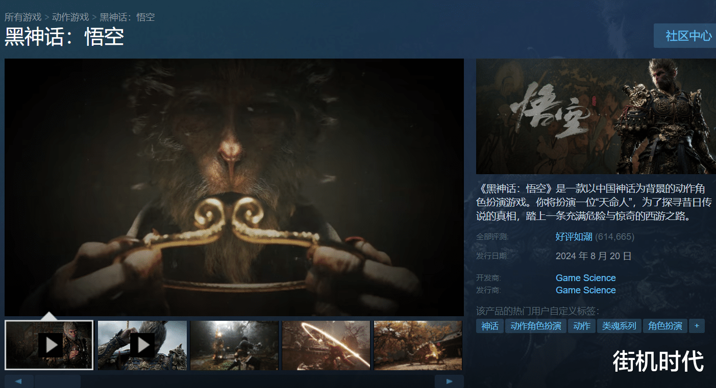Play the first trailer thumbnail with monkey face
This screenshot has height=388, width=716.
tap(49, 345)
